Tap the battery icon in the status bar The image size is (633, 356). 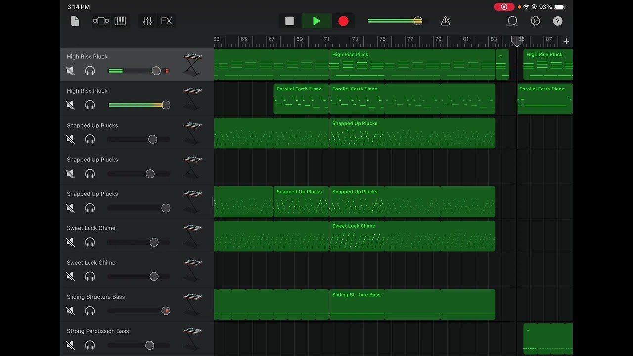(560, 7)
